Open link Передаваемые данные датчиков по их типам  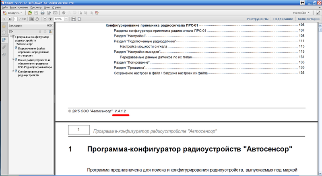pyautogui.click(x=156, y=57)
